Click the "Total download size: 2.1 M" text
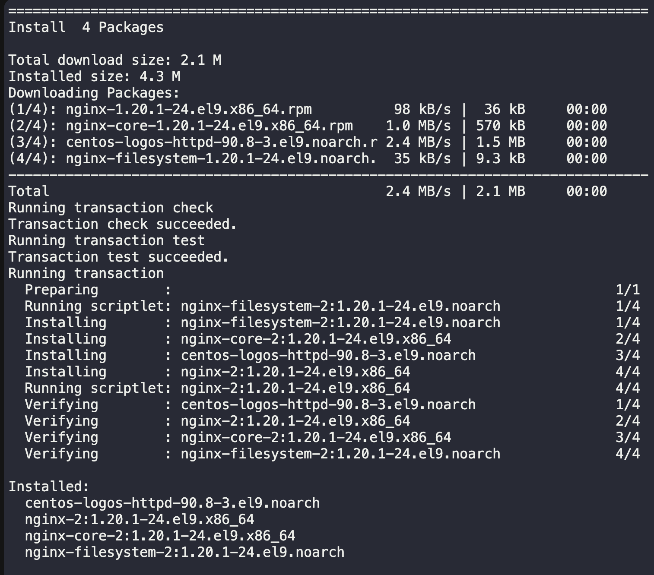The height and width of the screenshot is (575, 654). (x=114, y=60)
